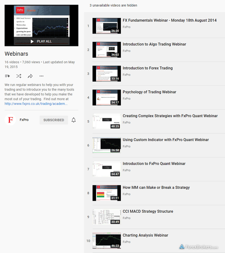Viewport: 225px width, 253px height.
Task: Open the three-dot more options menu
Action: [41, 76]
